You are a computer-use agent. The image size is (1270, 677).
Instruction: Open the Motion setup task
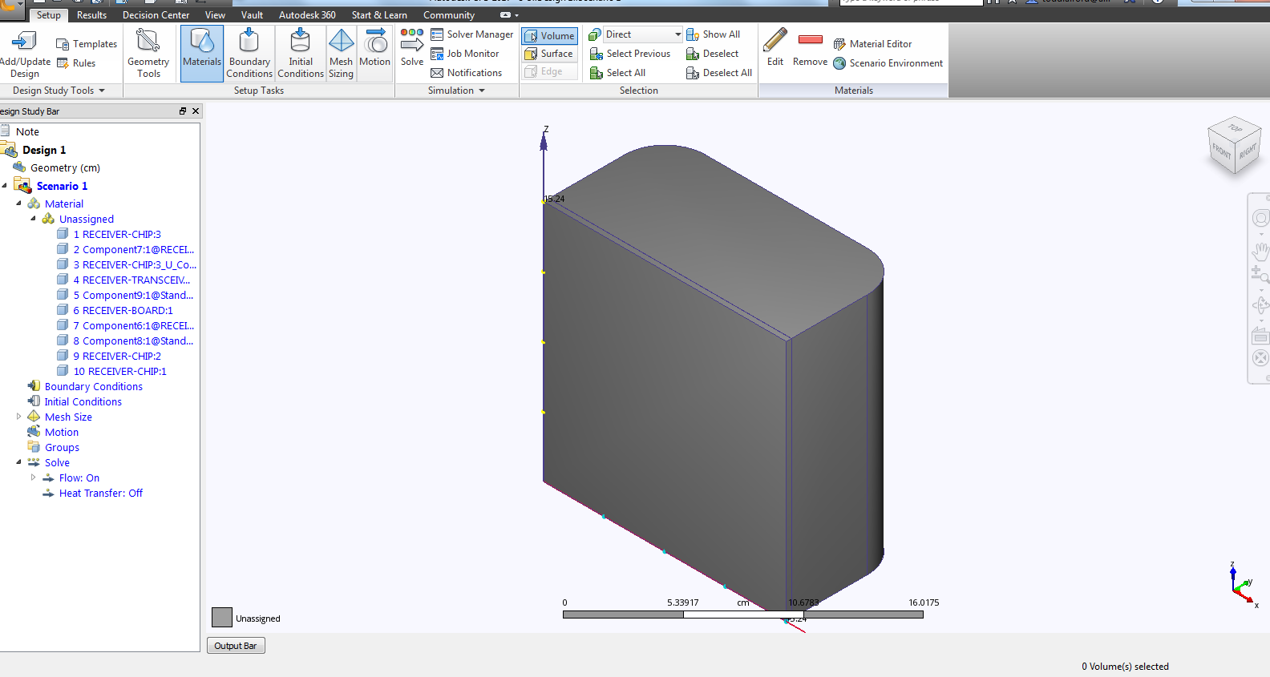(x=374, y=48)
